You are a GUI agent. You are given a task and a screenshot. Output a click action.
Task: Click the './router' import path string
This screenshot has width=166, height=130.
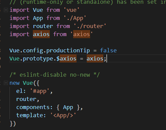[90, 26]
